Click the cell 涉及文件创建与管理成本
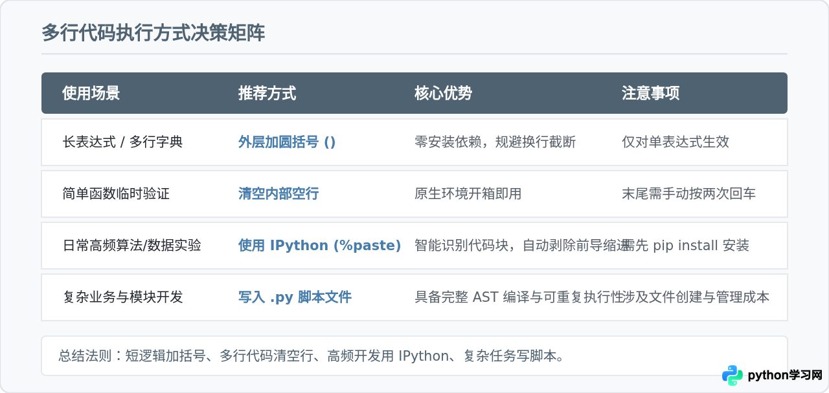The height and width of the screenshot is (393, 829). 696,297
